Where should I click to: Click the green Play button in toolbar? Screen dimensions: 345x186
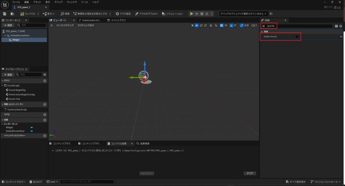(192, 14)
